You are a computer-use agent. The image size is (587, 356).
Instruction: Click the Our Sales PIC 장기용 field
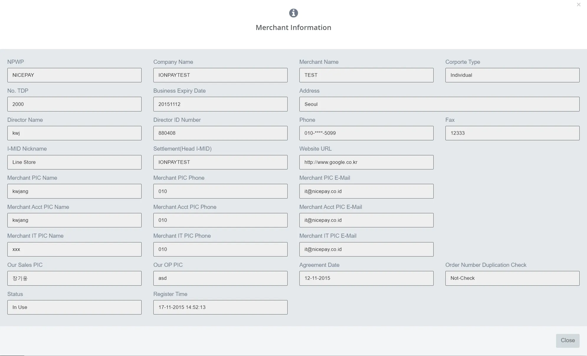tap(74, 278)
